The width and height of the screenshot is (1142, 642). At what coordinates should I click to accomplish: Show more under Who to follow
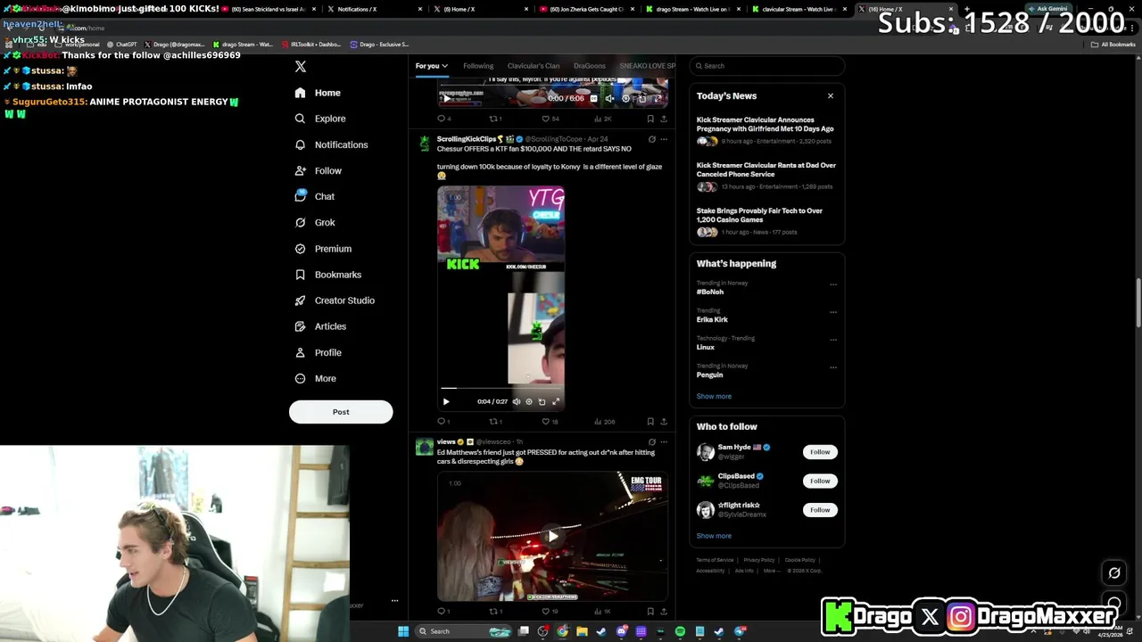714,536
